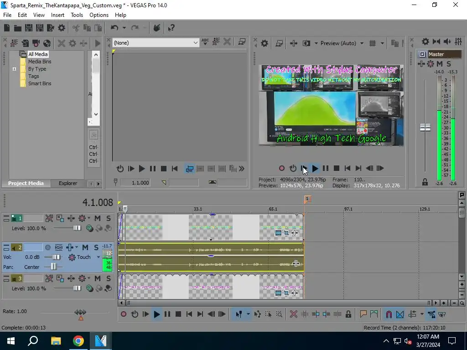467x350 pixels.
Task: Start recording from the preview window
Action: [x=281, y=169]
